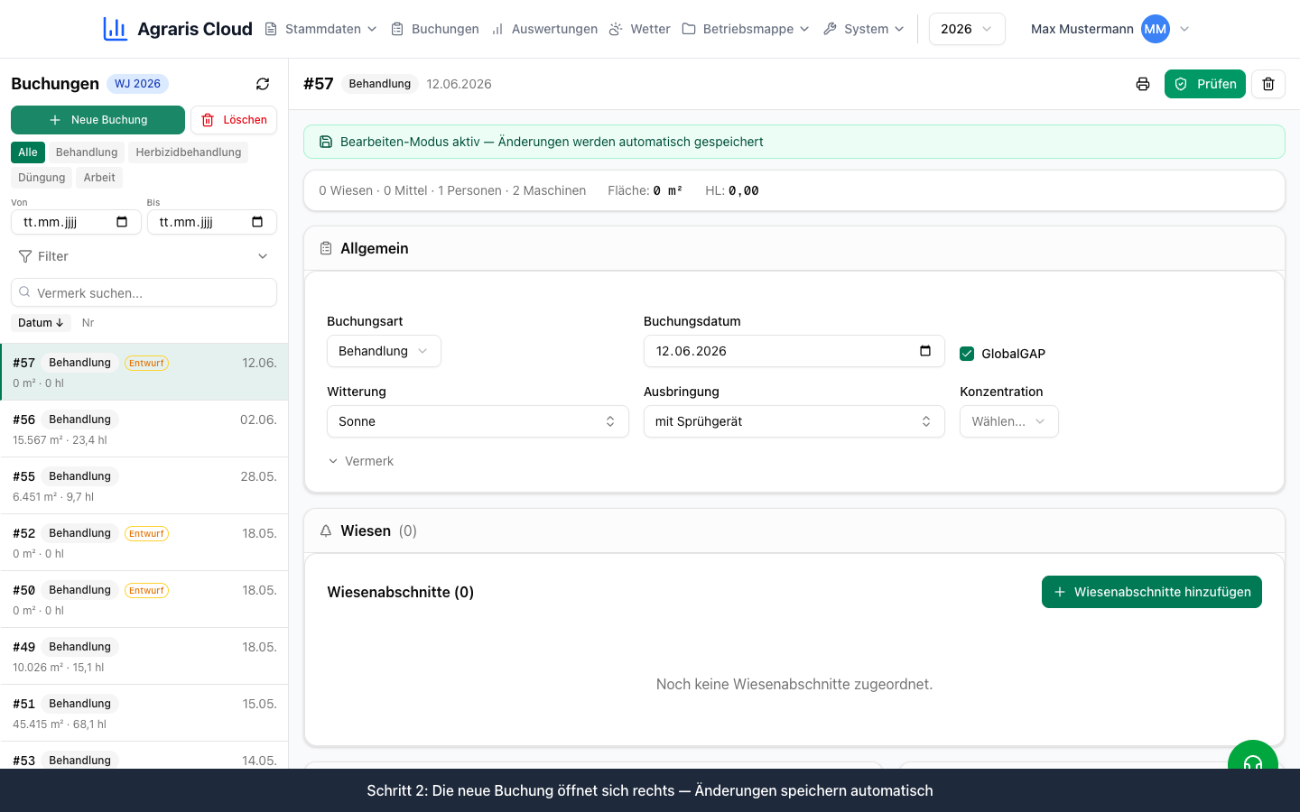
Task: Select the Behandlung filter chip
Action: 87,152
